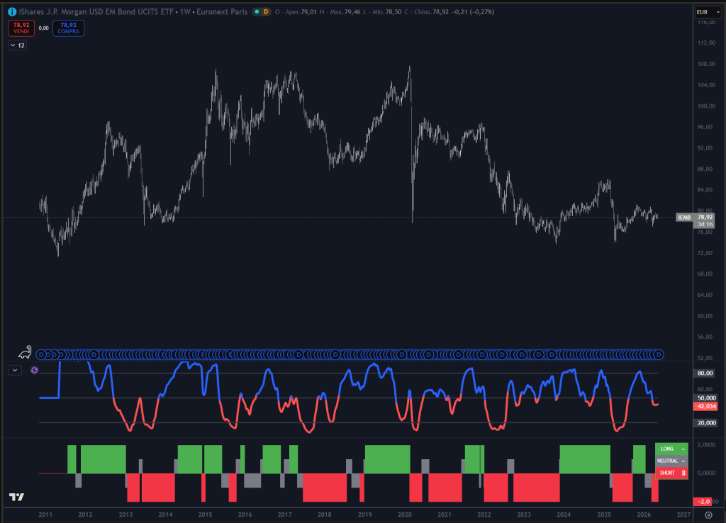This screenshot has height=523, width=726.
Task: Click the blue symbol info icon
Action: (12, 12)
